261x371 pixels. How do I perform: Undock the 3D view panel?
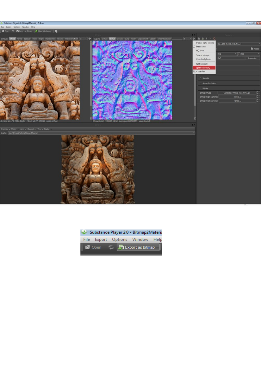coord(192,125)
